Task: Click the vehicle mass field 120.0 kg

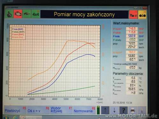Action: (132, 67)
